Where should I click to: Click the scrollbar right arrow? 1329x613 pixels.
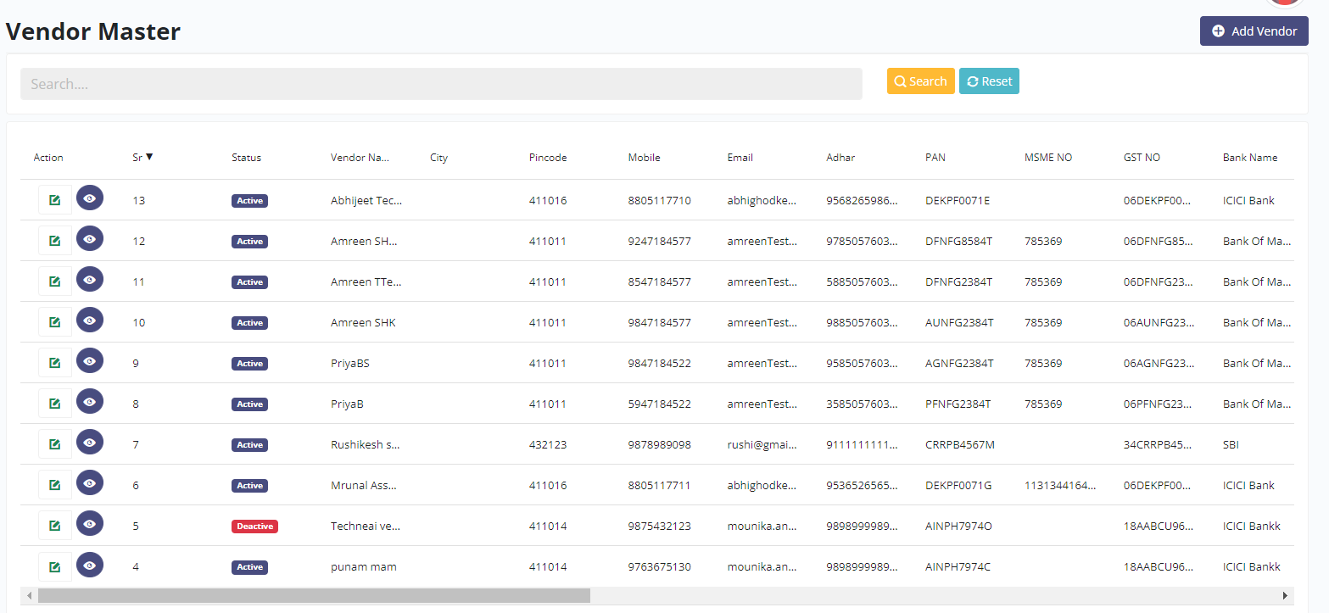pyautogui.click(x=1285, y=595)
